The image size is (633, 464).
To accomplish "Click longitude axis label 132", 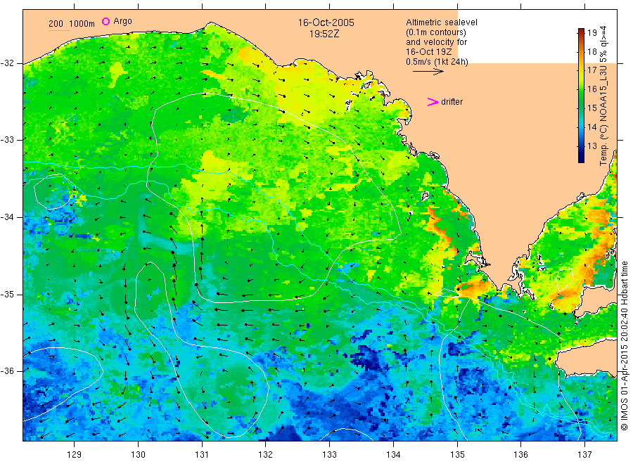I will coord(266,454).
